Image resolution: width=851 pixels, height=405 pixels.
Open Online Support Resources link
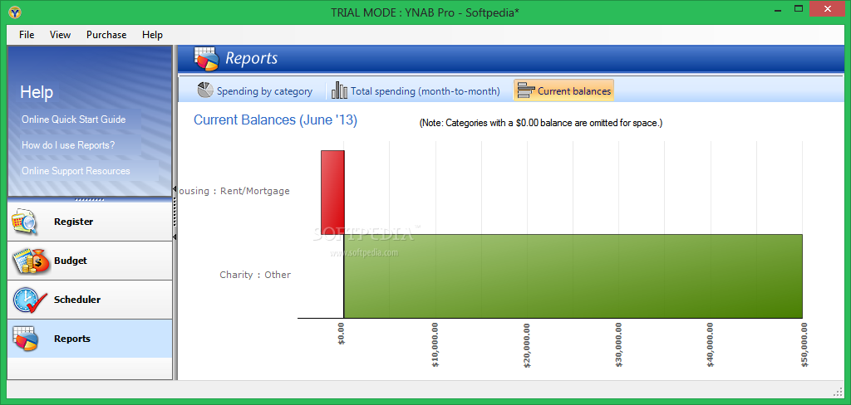(x=76, y=171)
